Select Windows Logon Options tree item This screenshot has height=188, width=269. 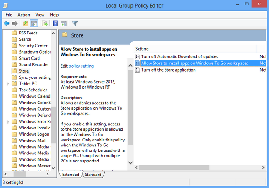pos(34,134)
